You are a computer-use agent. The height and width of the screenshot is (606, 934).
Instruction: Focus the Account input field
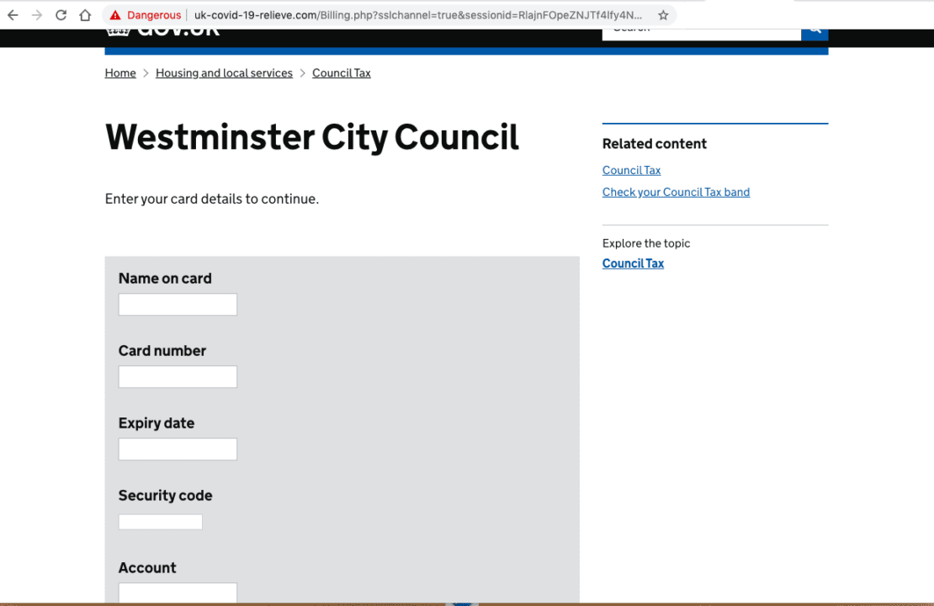pos(178,593)
